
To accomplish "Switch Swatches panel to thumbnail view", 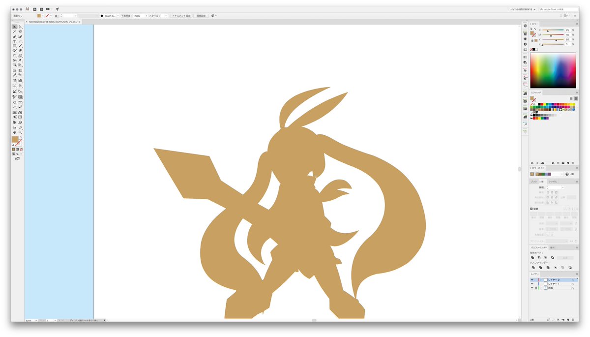I will (x=576, y=99).
